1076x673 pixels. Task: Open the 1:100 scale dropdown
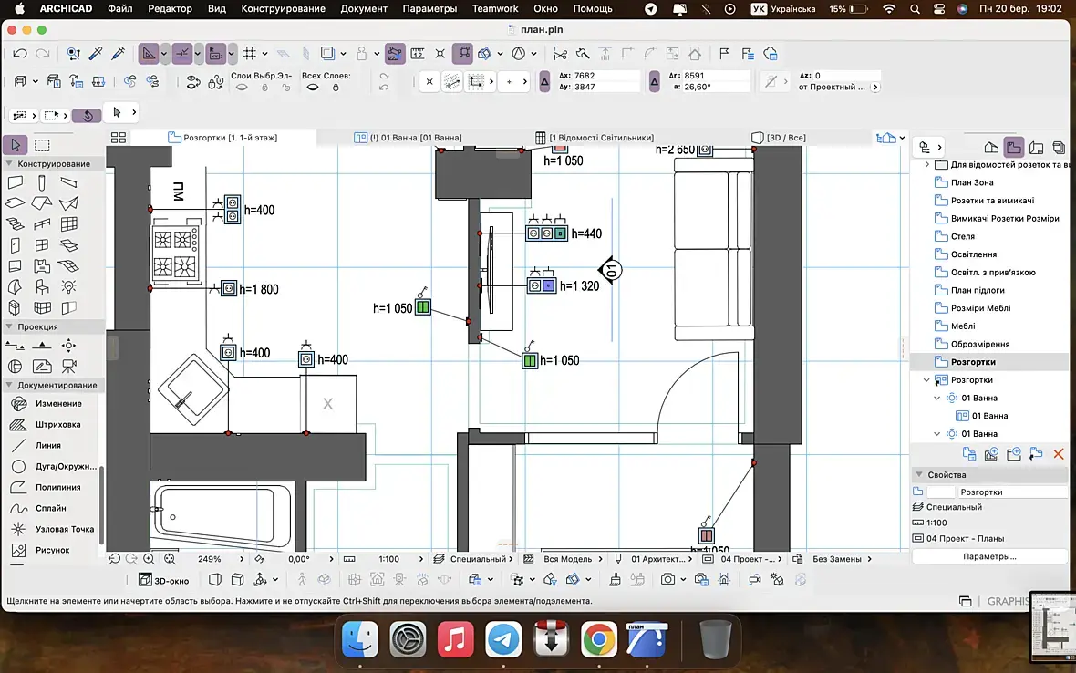coord(388,559)
